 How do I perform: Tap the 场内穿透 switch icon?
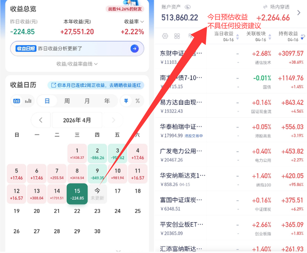pyautogui.click(x=266, y=7)
